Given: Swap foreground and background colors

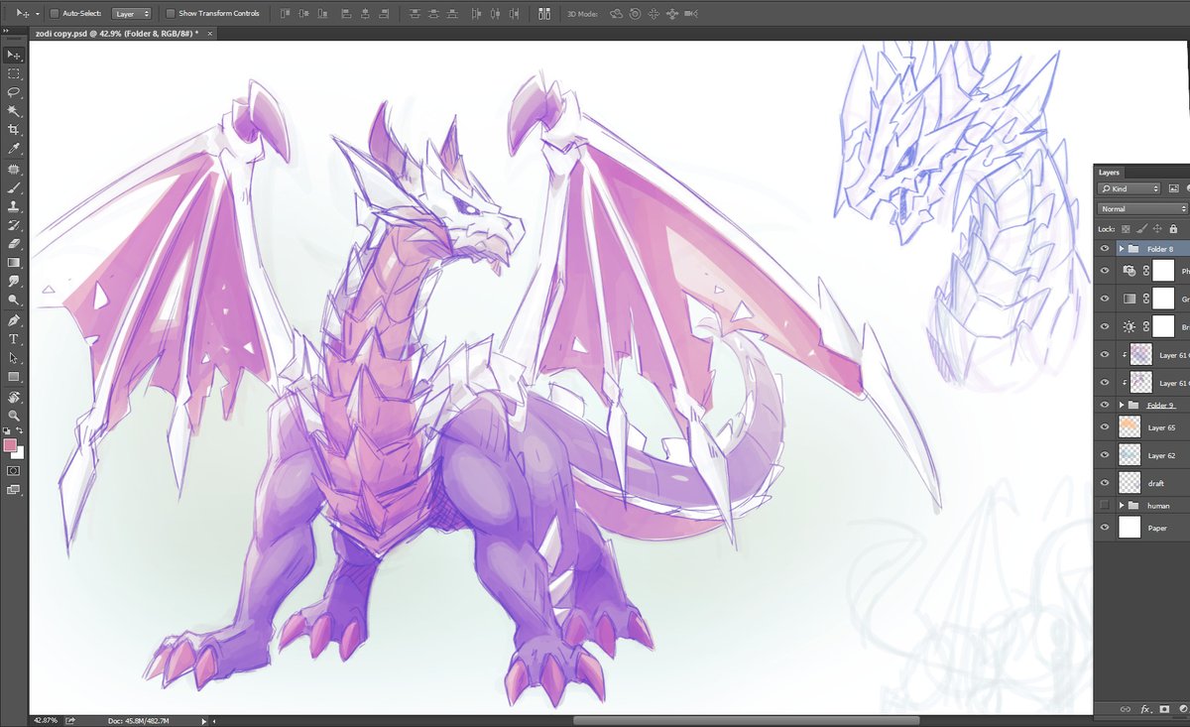Looking at the screenshot, I should tap(20, 432).
